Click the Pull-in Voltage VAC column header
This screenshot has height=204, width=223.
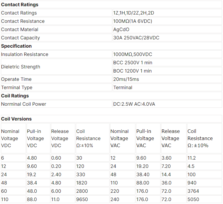148,138
